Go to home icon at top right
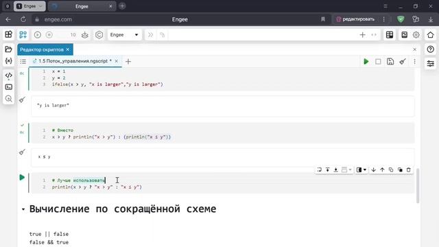 pos(430,35)
